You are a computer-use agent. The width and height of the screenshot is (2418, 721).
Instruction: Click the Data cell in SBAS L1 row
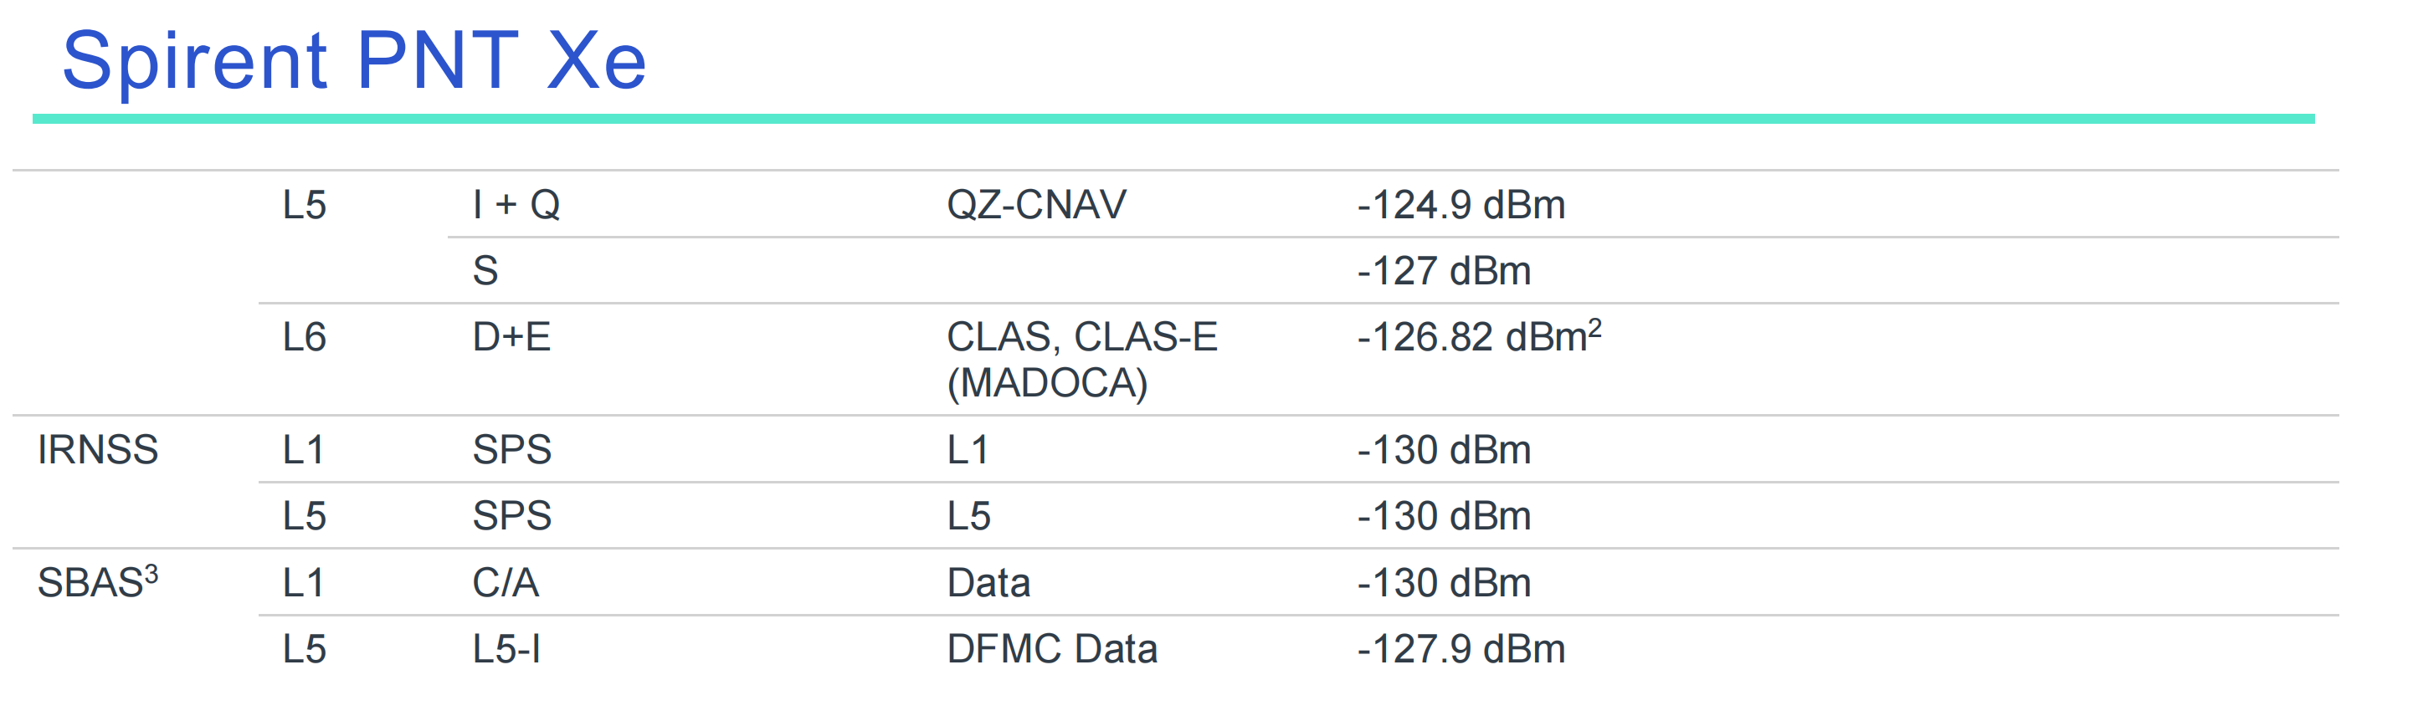click(988, 583)
